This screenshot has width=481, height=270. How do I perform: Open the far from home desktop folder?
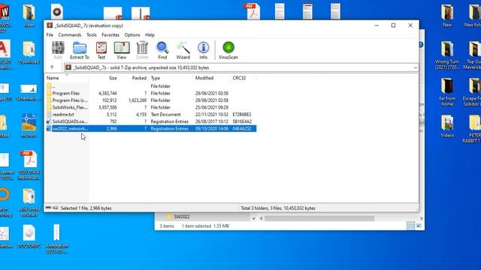pos(447,91)
